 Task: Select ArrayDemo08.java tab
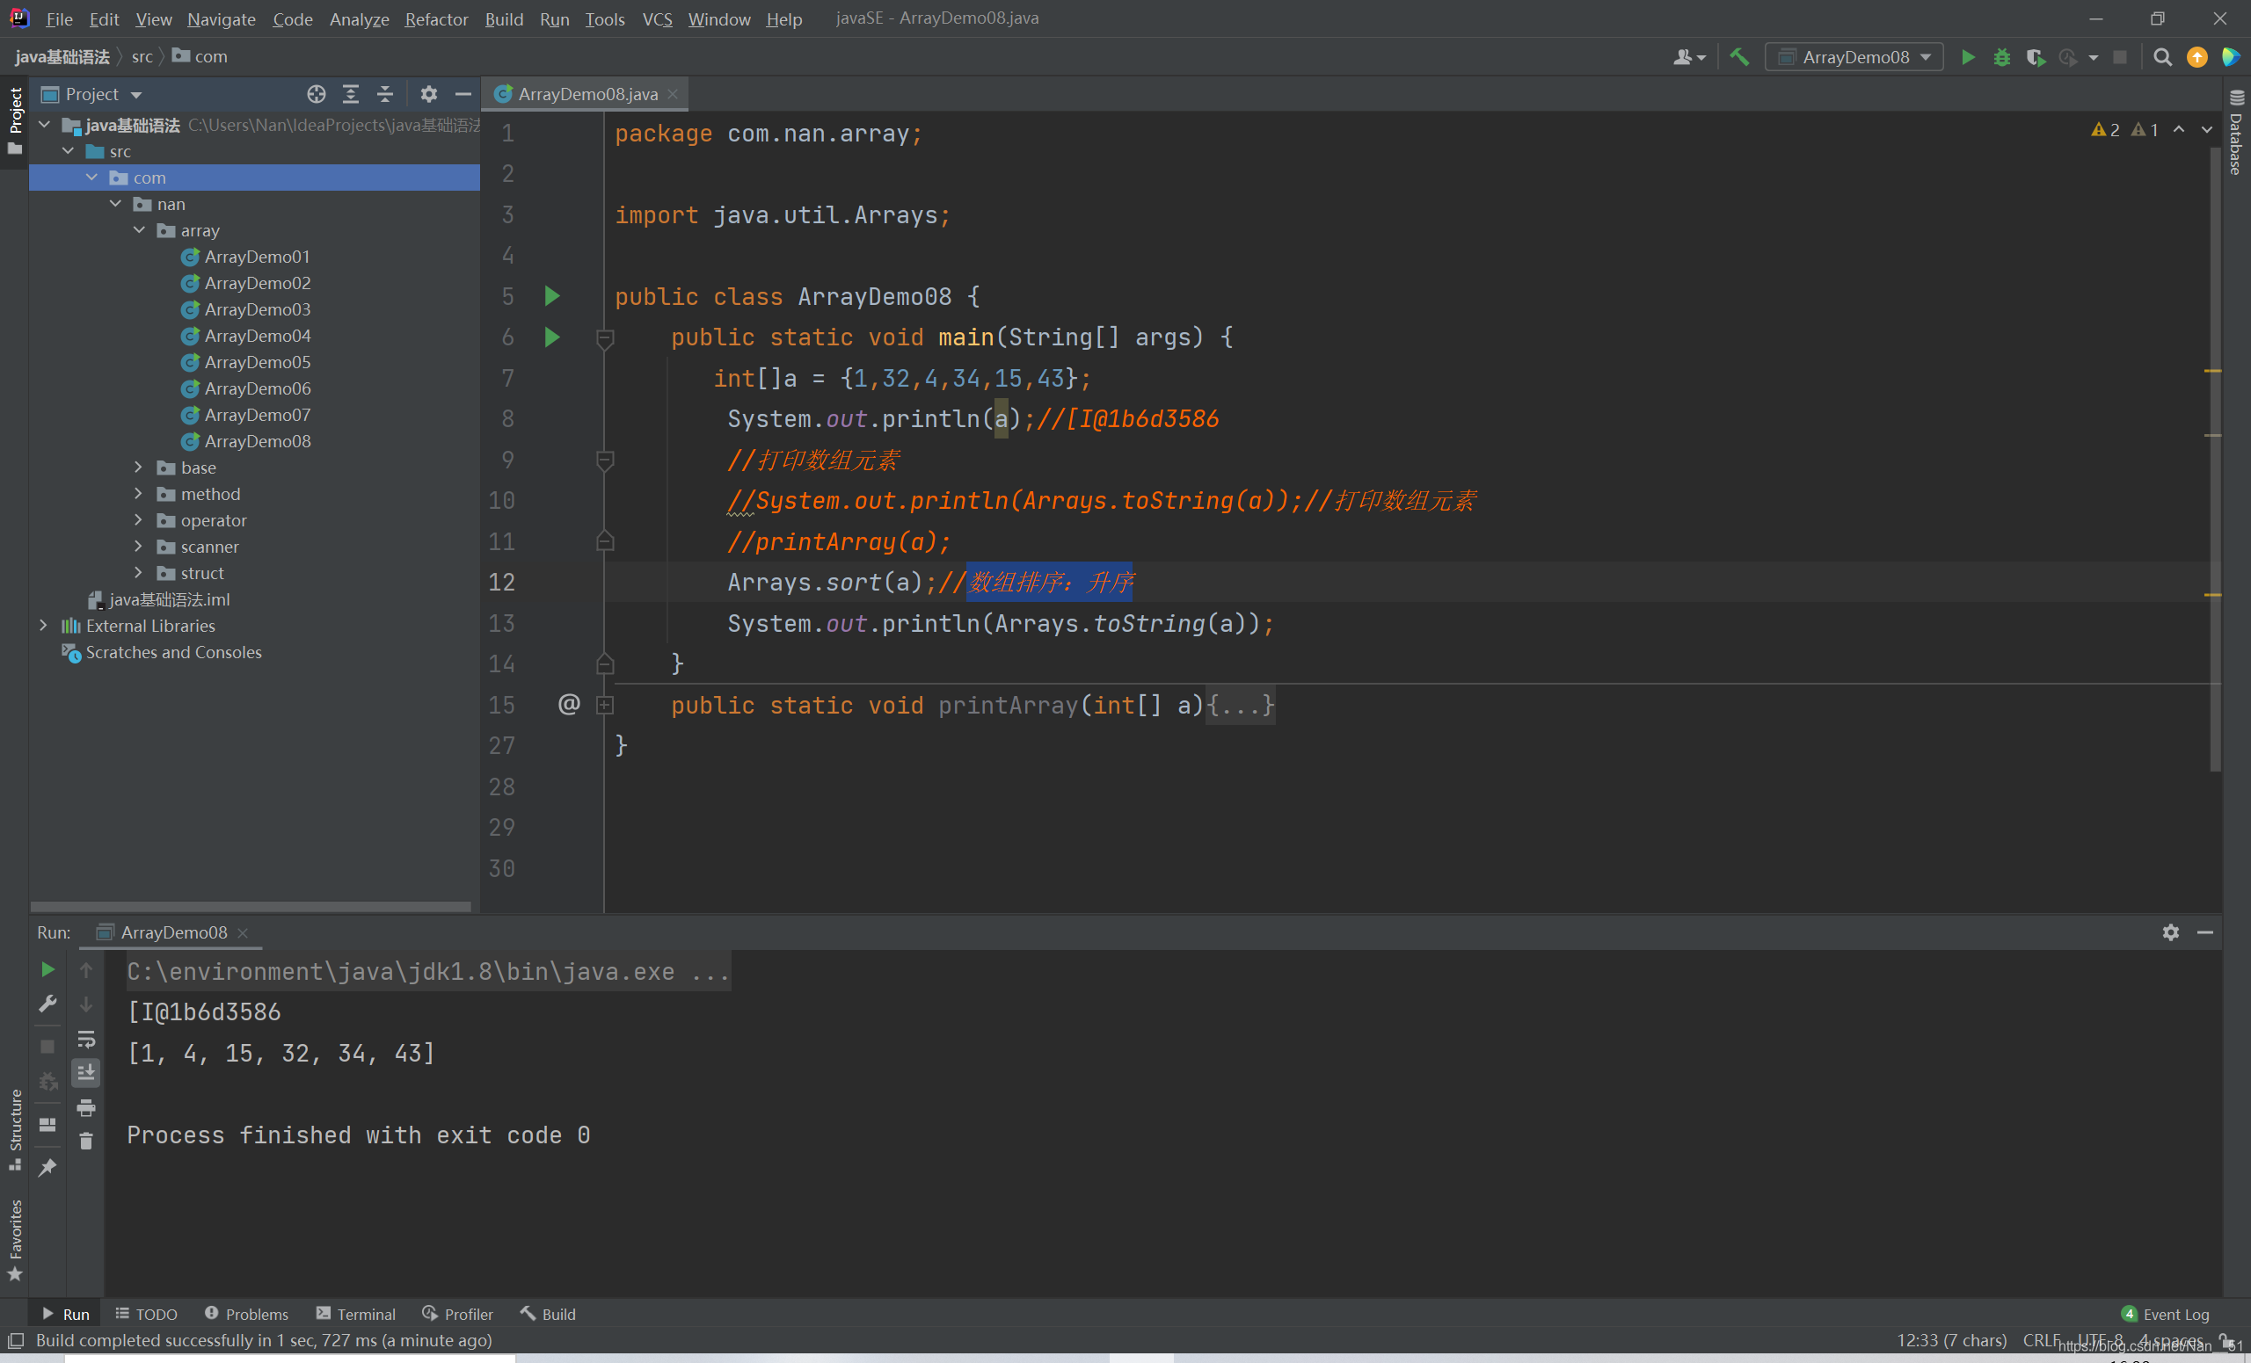pyautogui.click(x=586, y=91)
